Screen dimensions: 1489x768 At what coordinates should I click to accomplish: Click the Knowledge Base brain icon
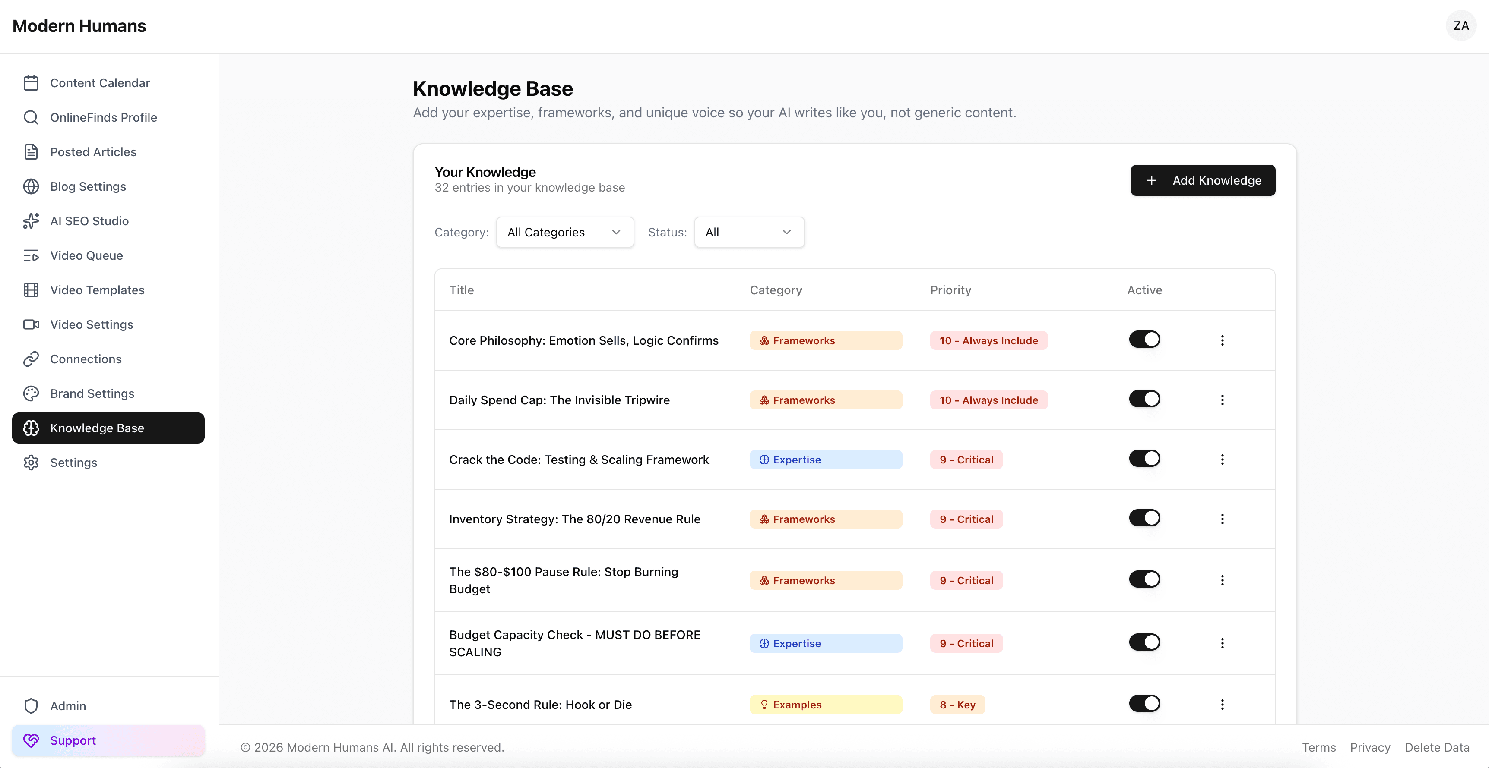click(x=31, y=428)
